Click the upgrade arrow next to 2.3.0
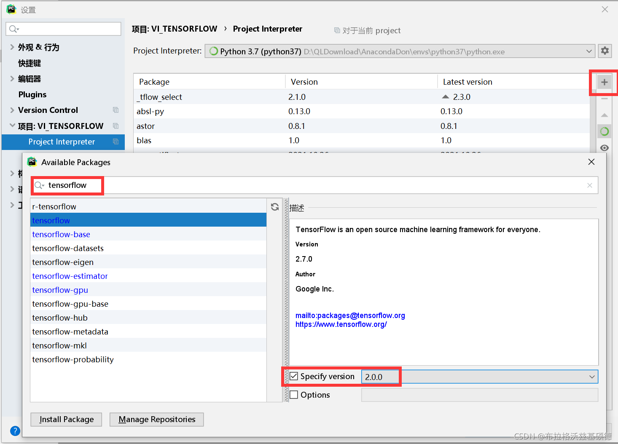618x444 pixels. click(446, 97)
